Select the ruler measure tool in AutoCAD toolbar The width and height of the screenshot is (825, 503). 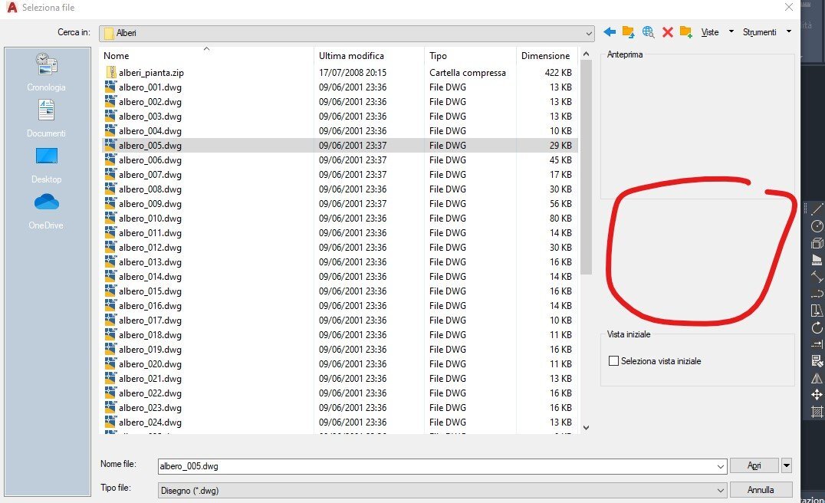pos(817,260)
